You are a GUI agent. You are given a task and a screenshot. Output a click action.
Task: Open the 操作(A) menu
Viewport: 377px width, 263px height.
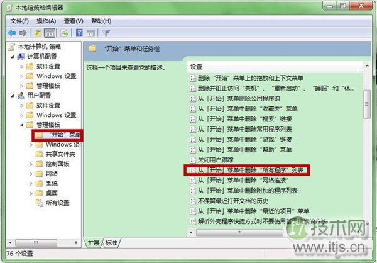click(x=46, y=21)
